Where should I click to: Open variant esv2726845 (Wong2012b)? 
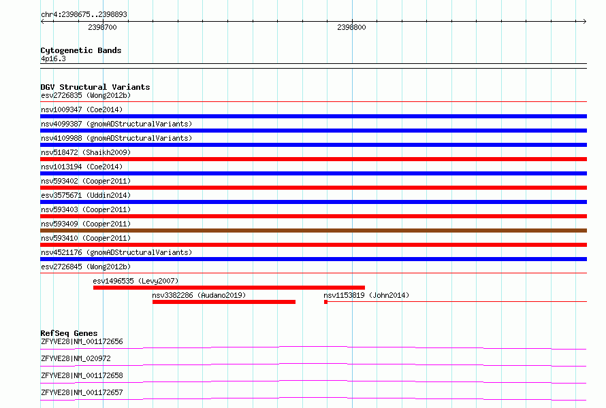(x=86, y=267)
